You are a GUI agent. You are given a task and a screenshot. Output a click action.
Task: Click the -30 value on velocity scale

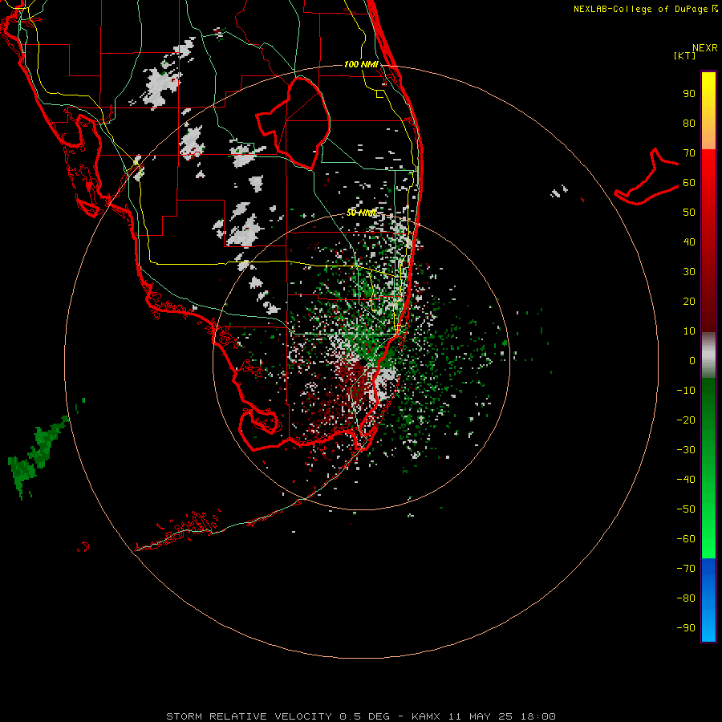[x=686, y=450]
